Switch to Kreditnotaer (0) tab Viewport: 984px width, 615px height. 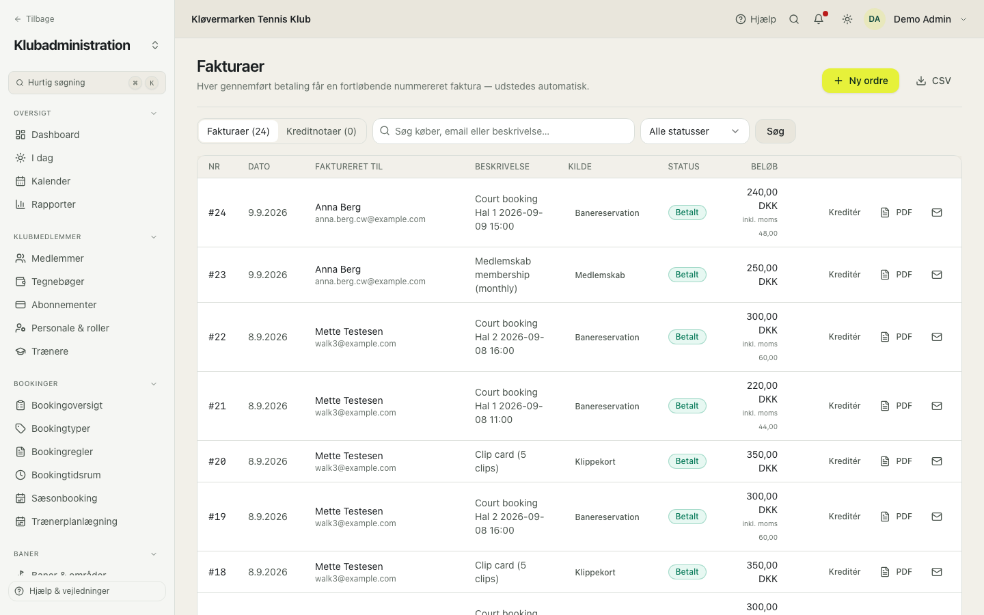(321, 131)
